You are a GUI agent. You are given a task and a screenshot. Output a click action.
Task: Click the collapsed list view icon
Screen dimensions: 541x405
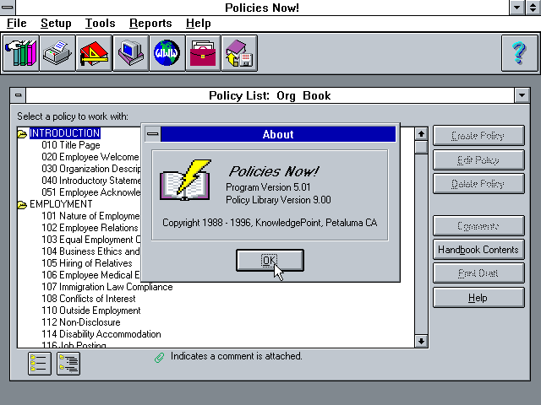point(40,364)
